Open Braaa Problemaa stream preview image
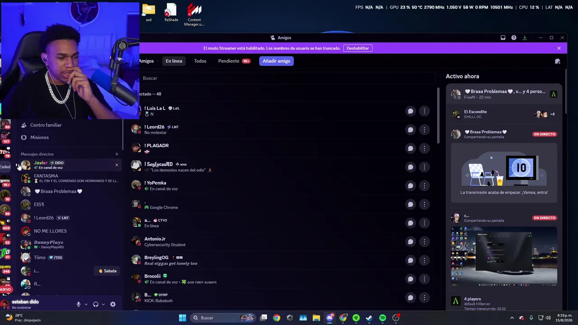578x325 pixels. (x=504, y=173)
